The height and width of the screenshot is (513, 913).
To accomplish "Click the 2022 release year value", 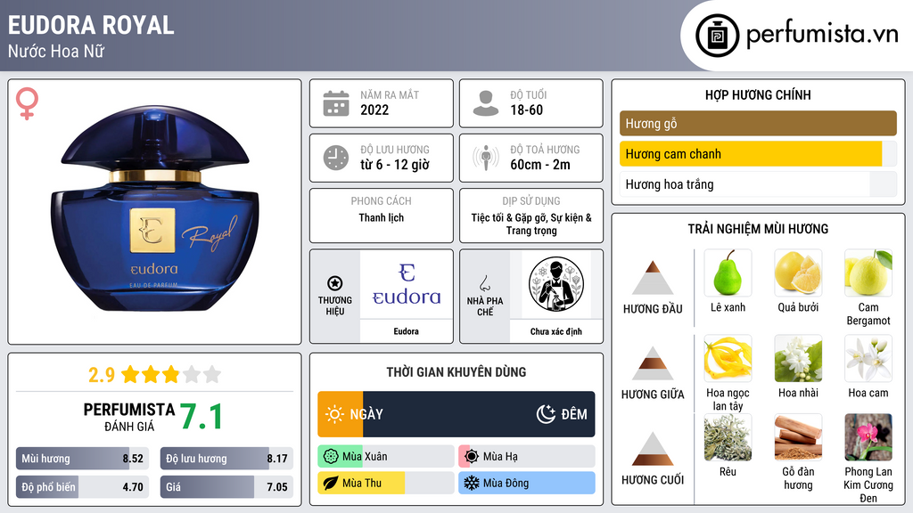I will (x=374, y=110).
